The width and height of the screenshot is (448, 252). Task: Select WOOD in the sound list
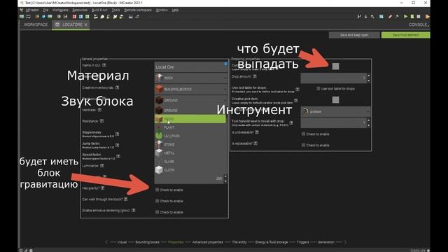coord(190,119)
